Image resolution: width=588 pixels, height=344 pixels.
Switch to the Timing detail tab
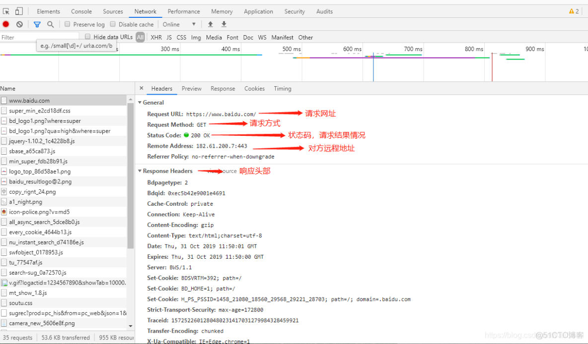coord(283,89)
